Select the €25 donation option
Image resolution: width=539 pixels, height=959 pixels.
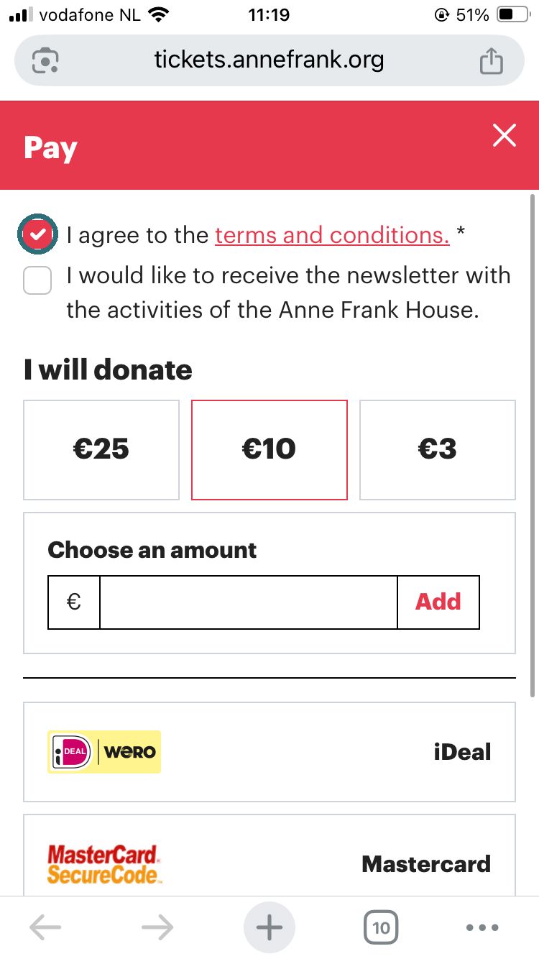[101, 450]
